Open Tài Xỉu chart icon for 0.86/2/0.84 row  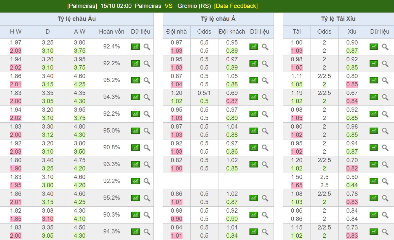point(374,215)
